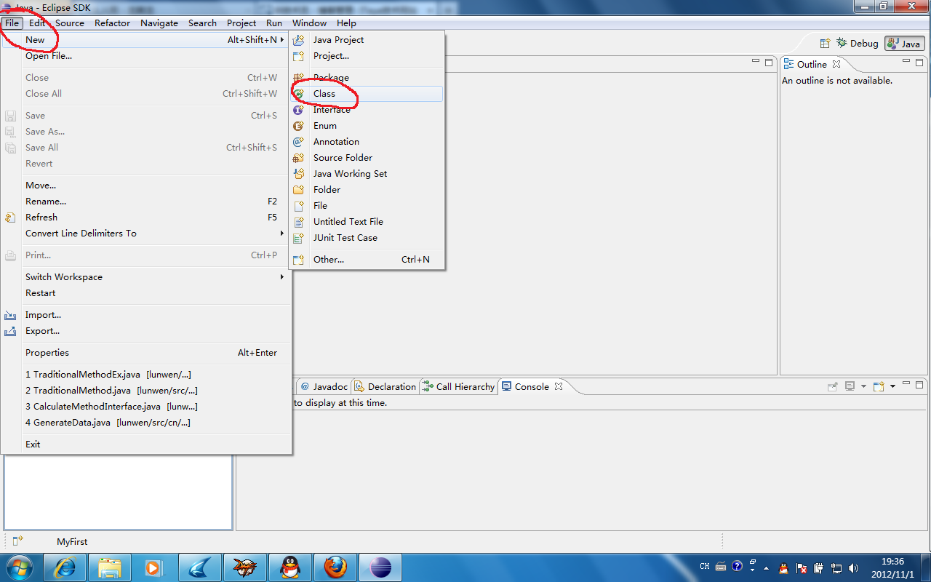Click the JUnit Test Case icon

coord(298,238)
